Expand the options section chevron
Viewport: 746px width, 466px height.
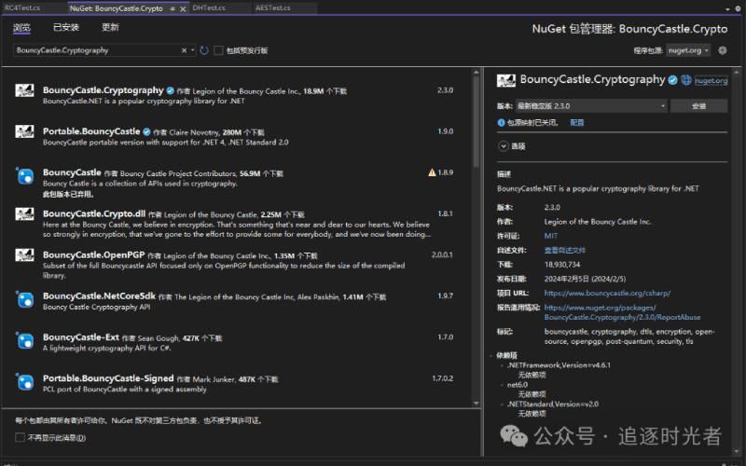[x=503, y=146]
